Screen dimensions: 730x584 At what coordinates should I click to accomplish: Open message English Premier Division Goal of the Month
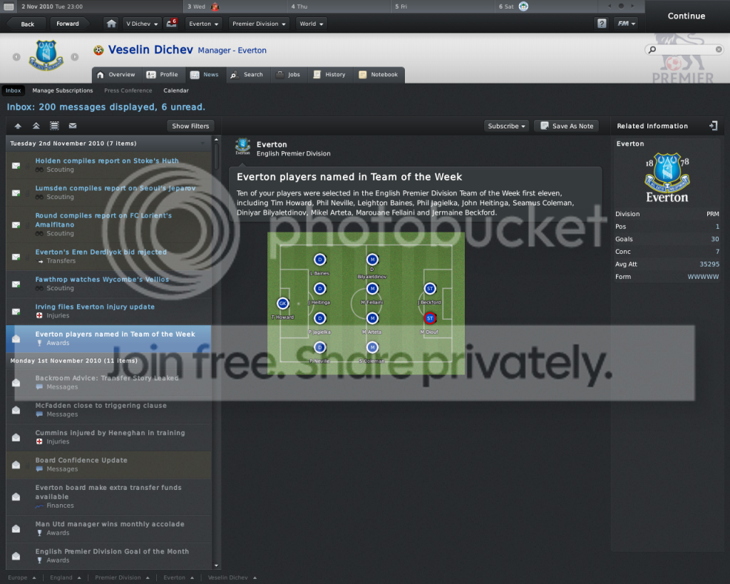(109, 555)
